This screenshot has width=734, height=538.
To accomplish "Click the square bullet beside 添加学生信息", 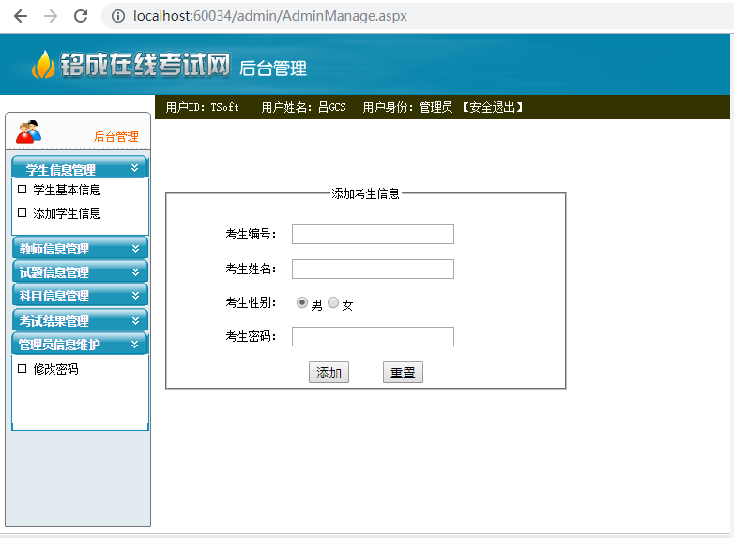I will pyautogui.click(x=22, y=212).
